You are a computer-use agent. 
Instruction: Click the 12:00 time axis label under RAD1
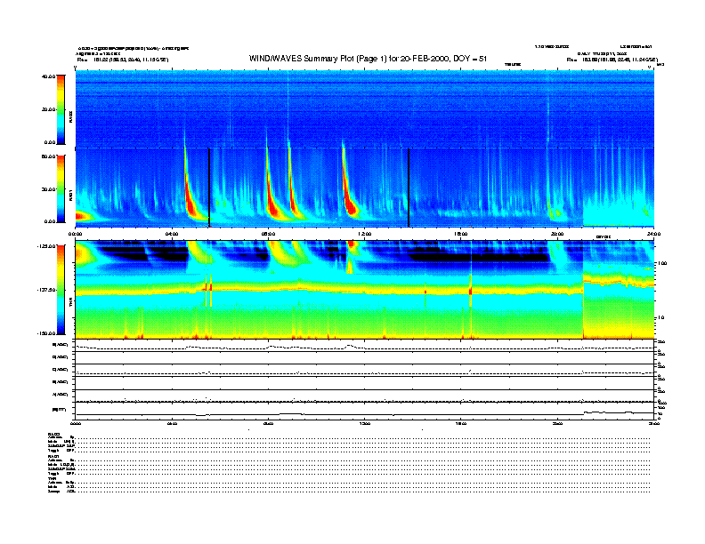[365, 234]
